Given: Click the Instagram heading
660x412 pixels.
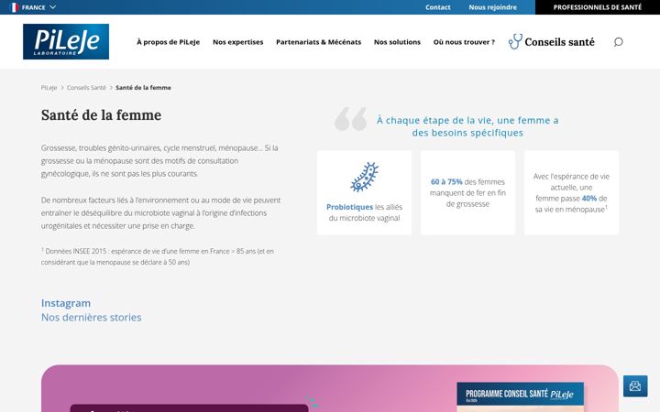Looking at the screenshot, I should point(66,303).
